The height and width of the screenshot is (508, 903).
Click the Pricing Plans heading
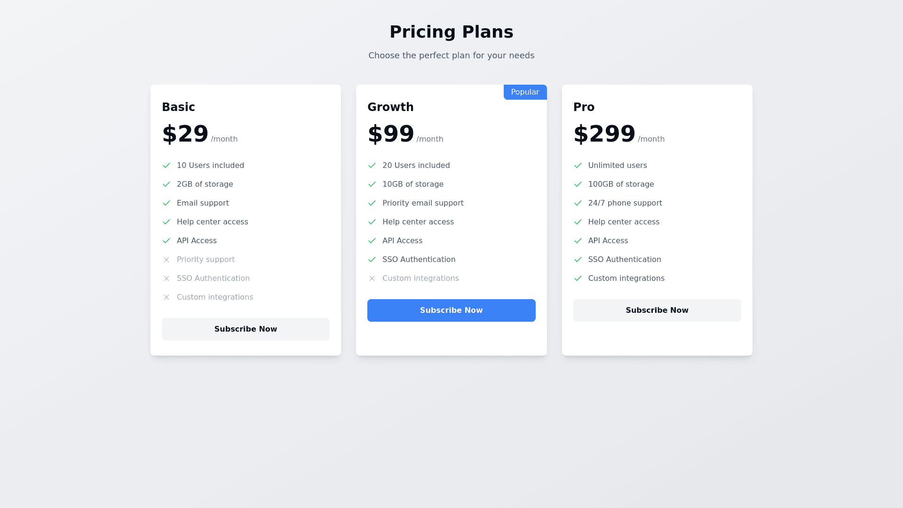tap(451, 32)
